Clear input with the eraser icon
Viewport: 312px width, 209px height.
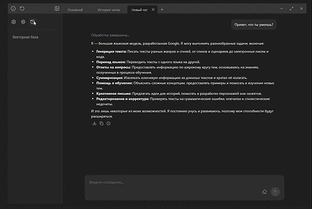point(264,192)
